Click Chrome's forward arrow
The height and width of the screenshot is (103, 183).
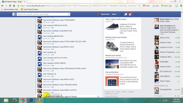tap(6, 6)
